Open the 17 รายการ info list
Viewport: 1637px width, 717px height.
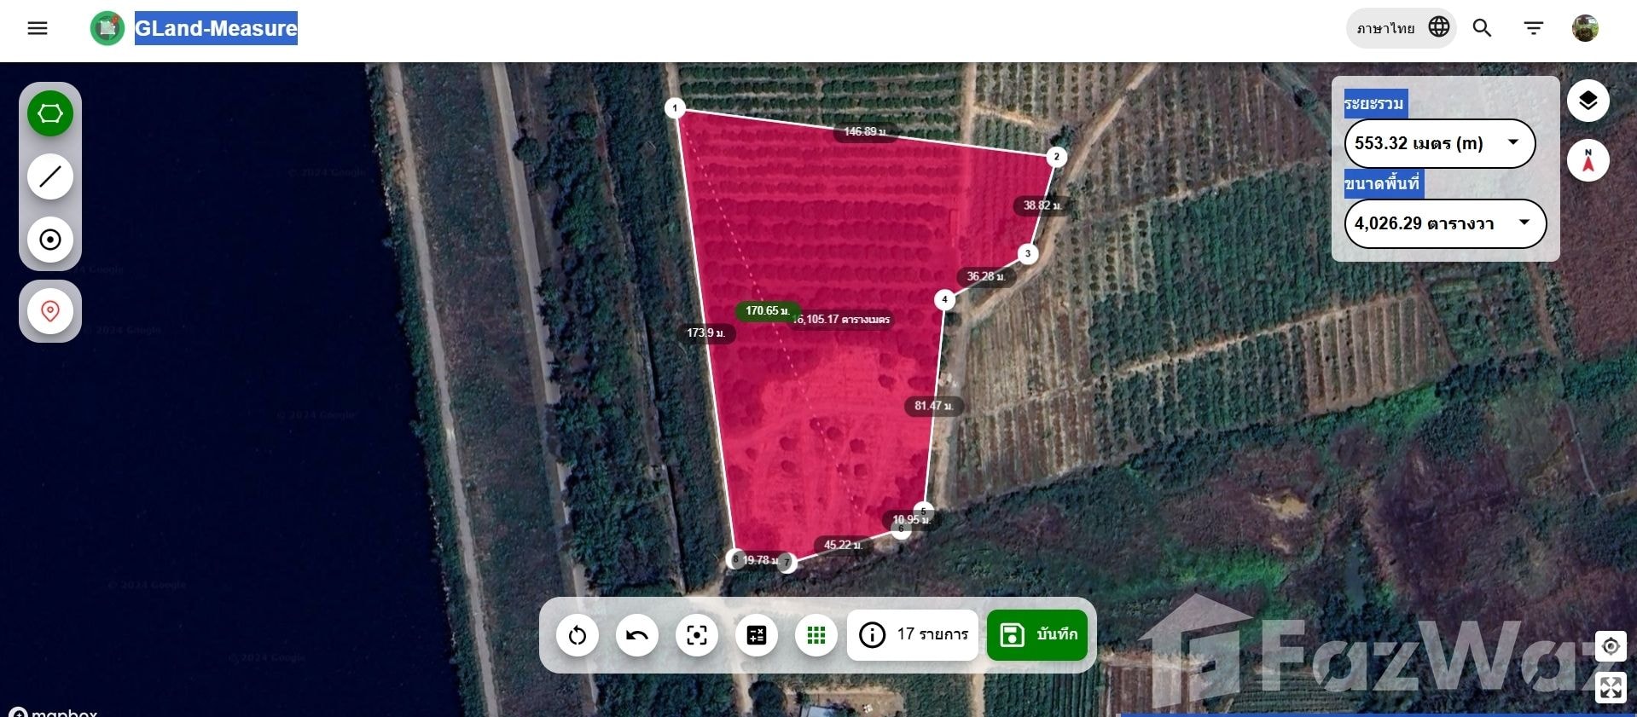click(913, 635)
